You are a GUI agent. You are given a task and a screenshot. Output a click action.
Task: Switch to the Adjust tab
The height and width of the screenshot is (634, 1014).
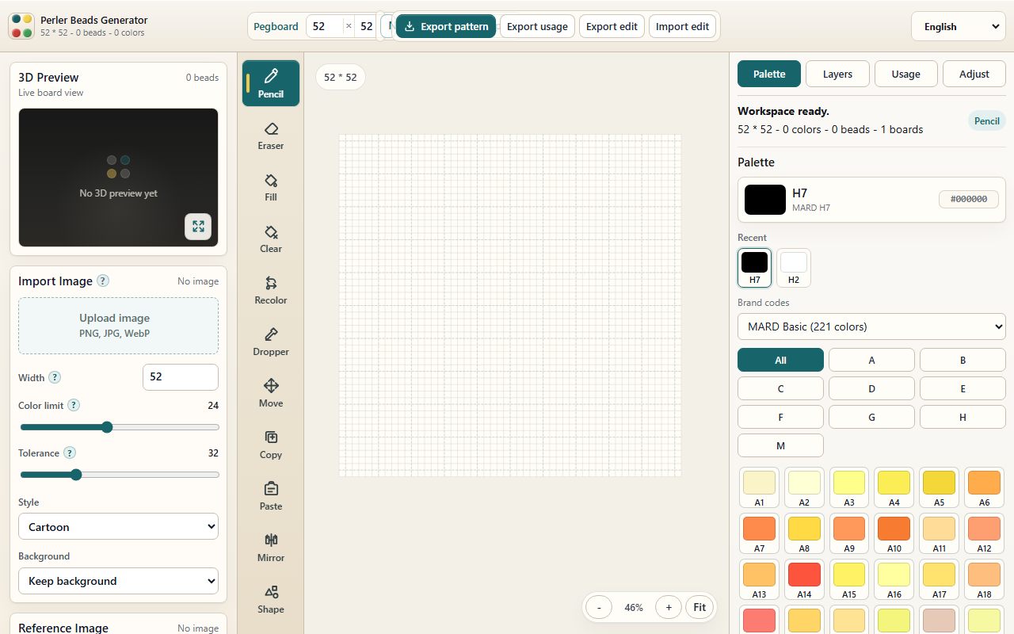[974, 74]
